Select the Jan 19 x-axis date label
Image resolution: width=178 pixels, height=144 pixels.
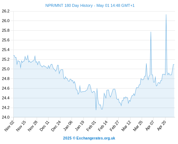tap(79, 126)
